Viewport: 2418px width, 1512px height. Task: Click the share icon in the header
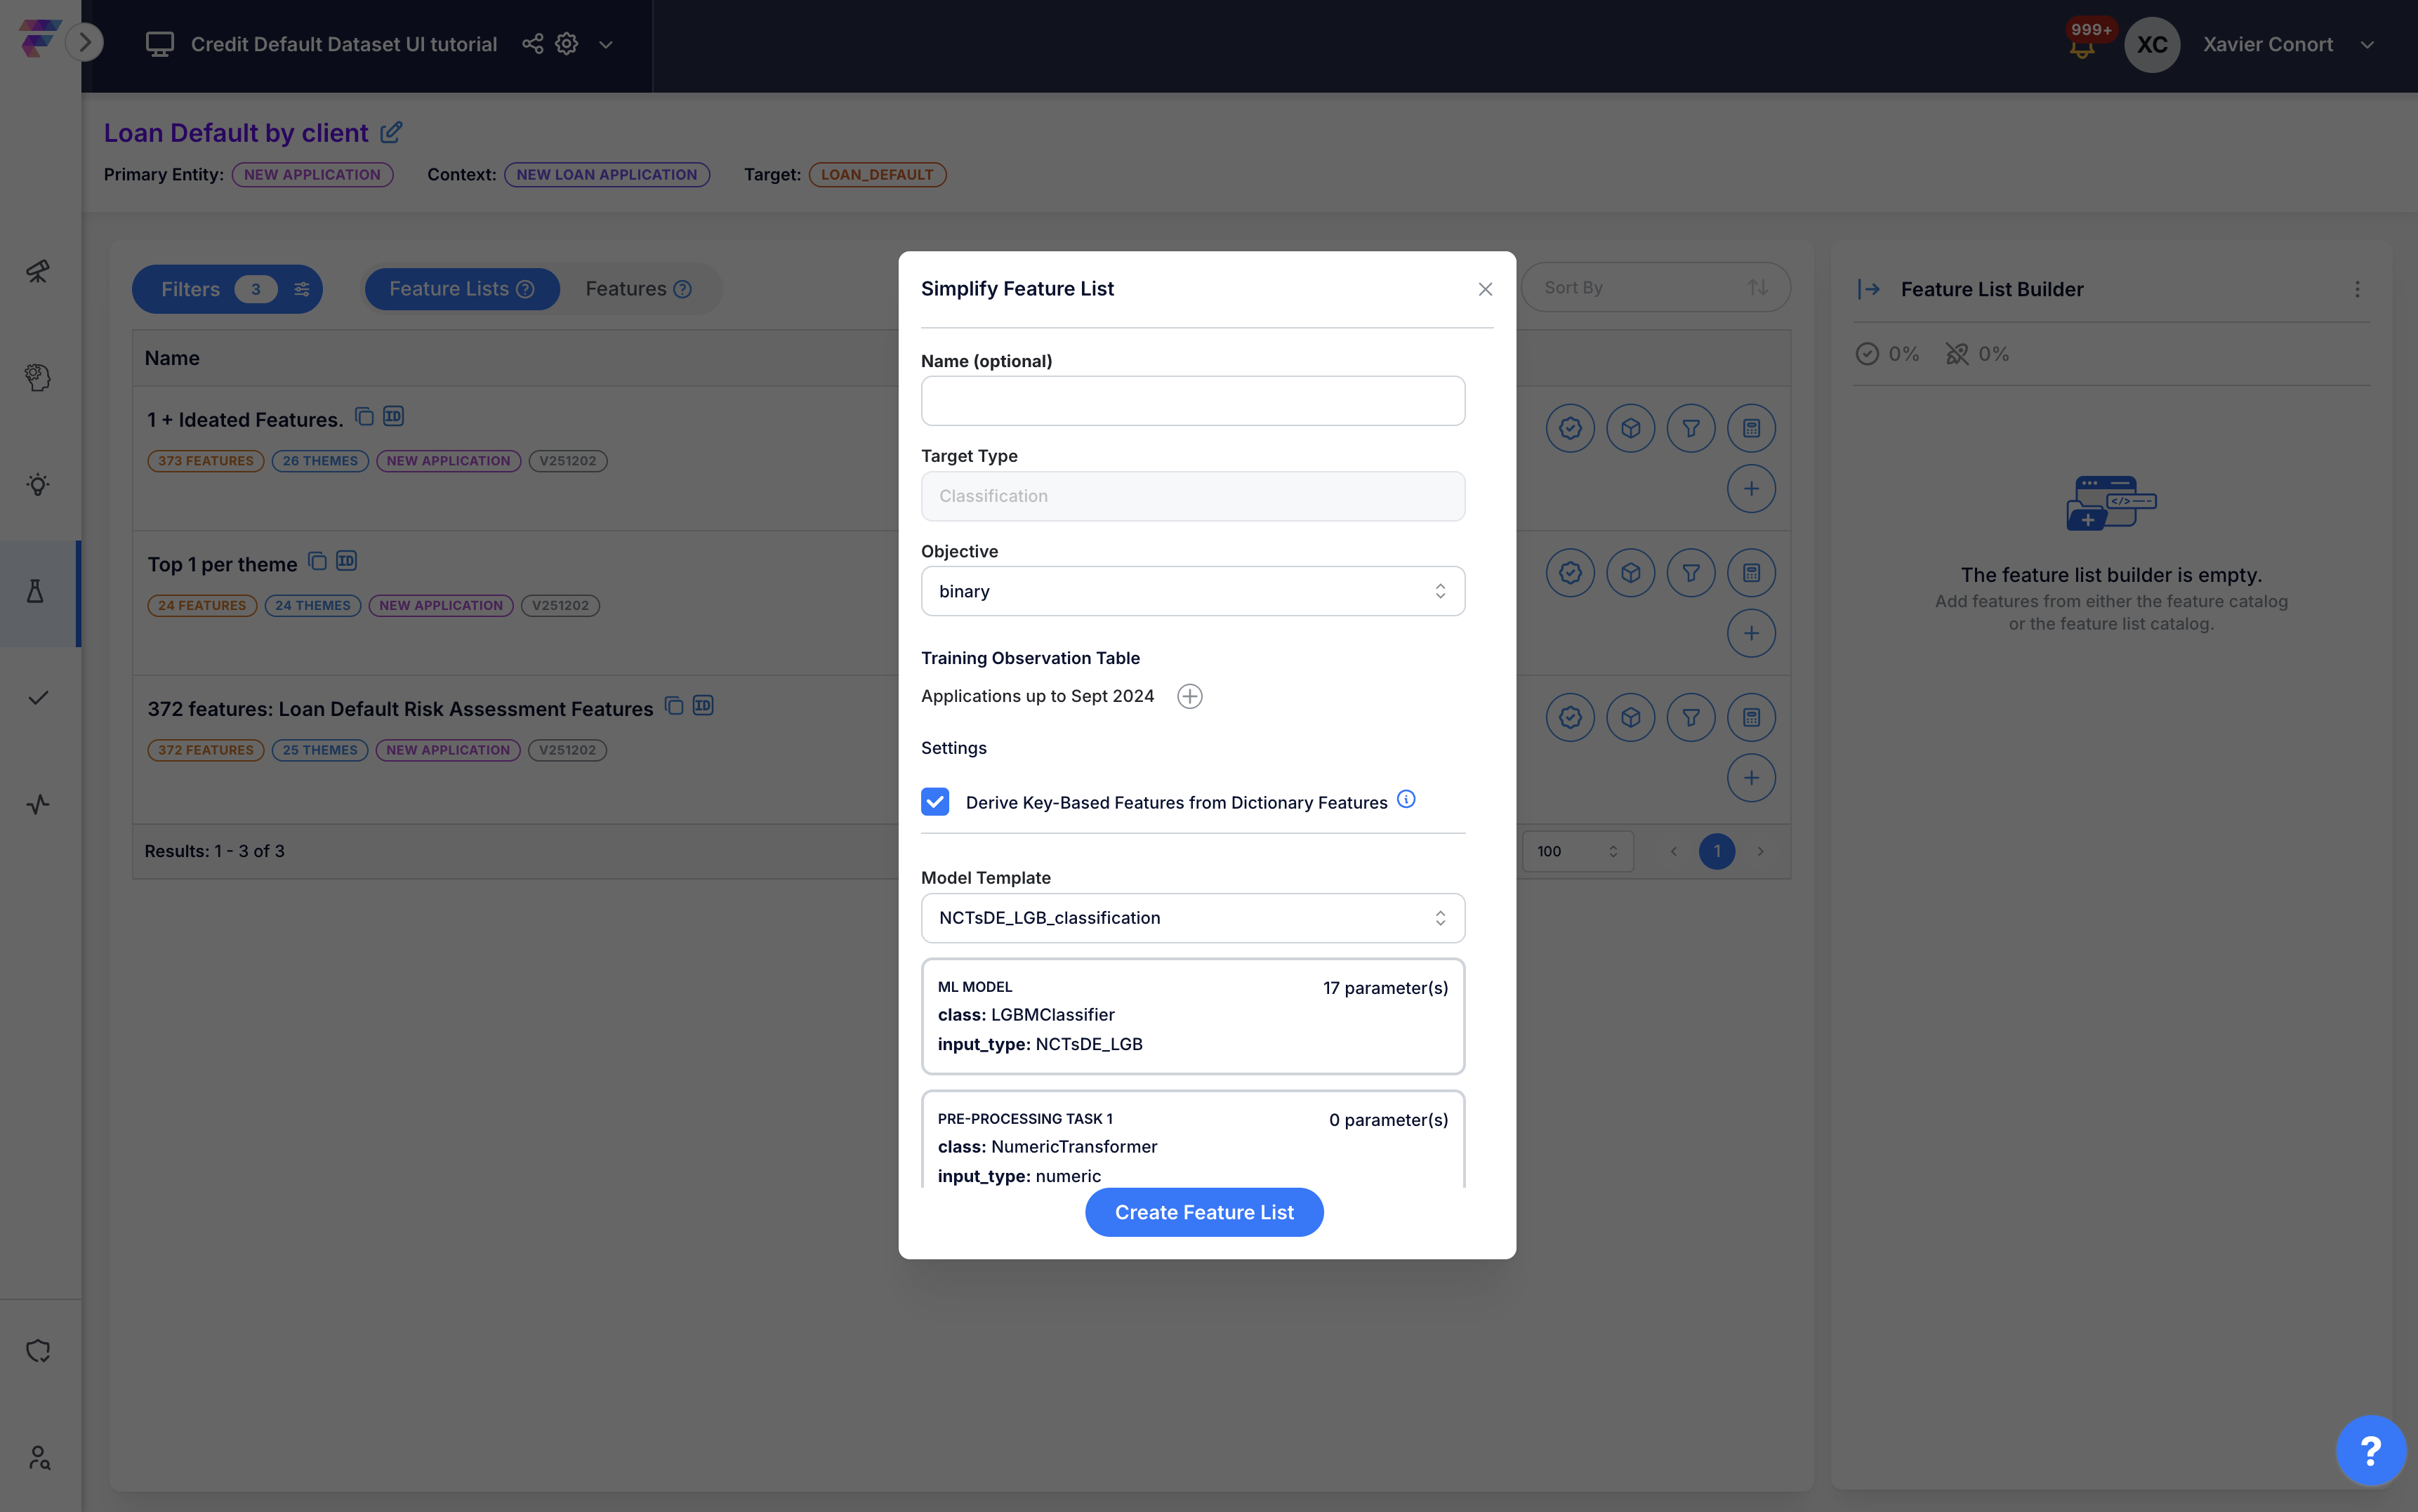point(532,44)
